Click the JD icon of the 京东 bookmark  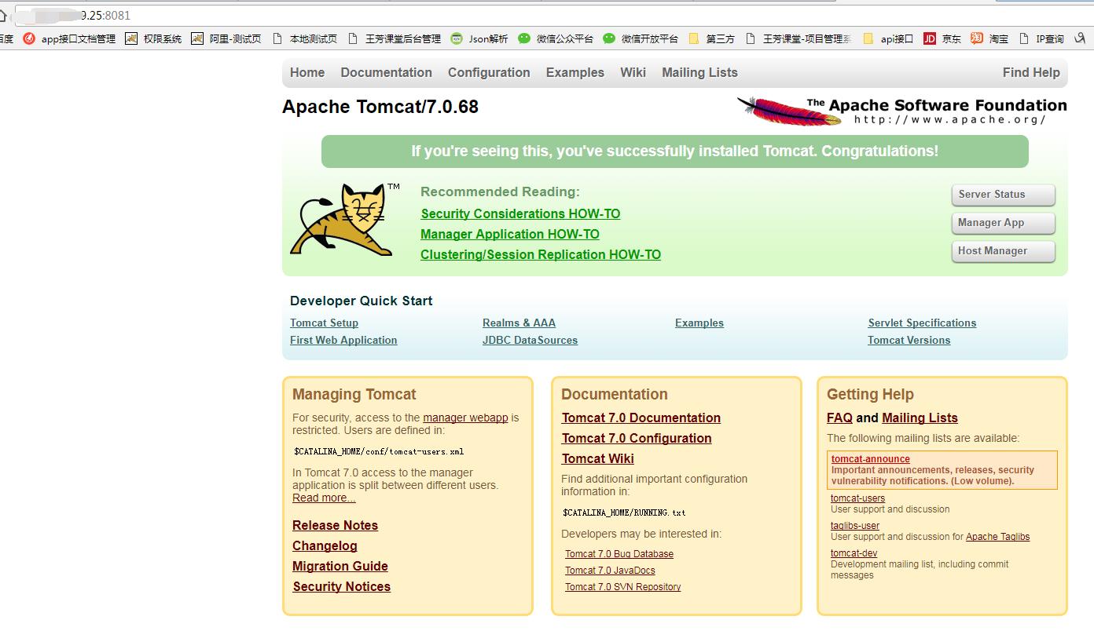coord(930,38)
